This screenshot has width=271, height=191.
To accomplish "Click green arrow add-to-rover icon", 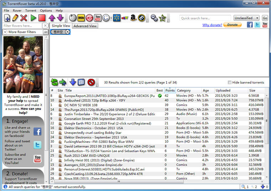I will tap(63, 82).
